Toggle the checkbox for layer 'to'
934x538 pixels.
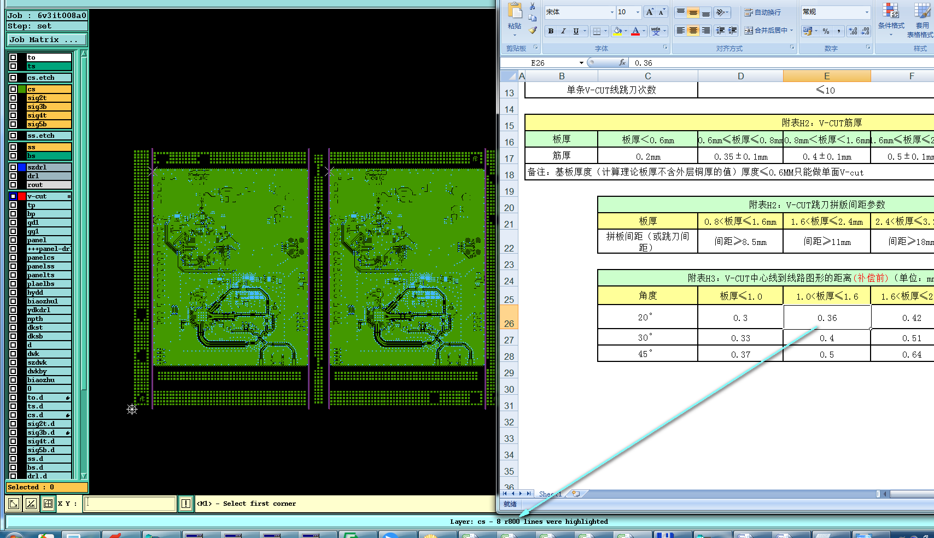13,57
